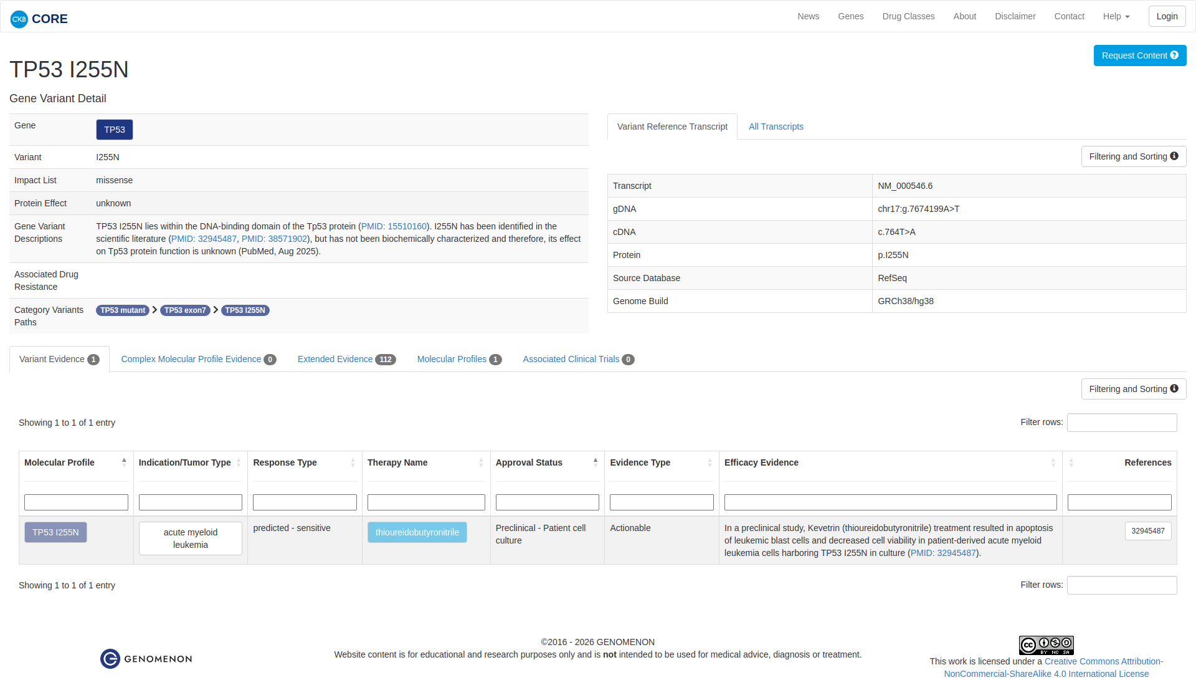Sort by Approval Status column arrows
Screen dimensions: 1196x680
click(596, 462)
